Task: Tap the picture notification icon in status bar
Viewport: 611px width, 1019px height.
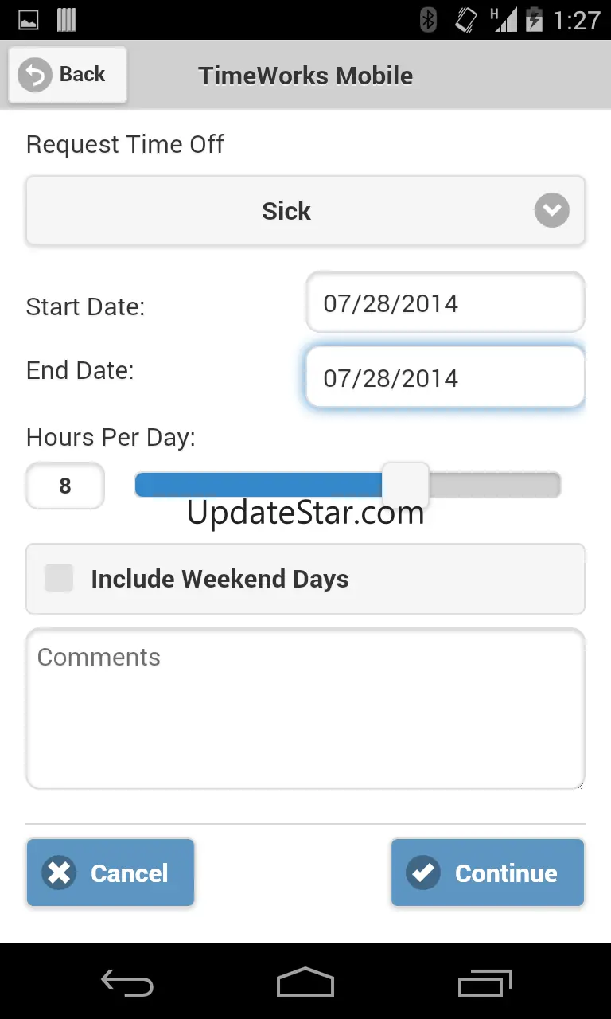Action: [29, 20]
